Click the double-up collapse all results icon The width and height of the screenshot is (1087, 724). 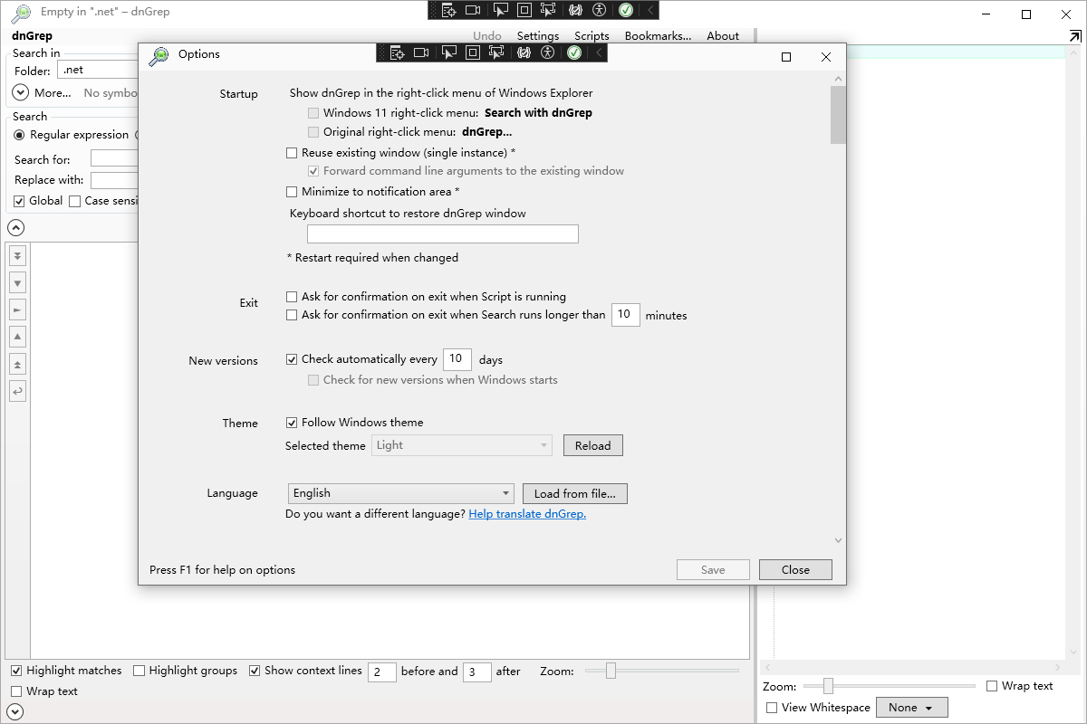click(x=18, y=365)
